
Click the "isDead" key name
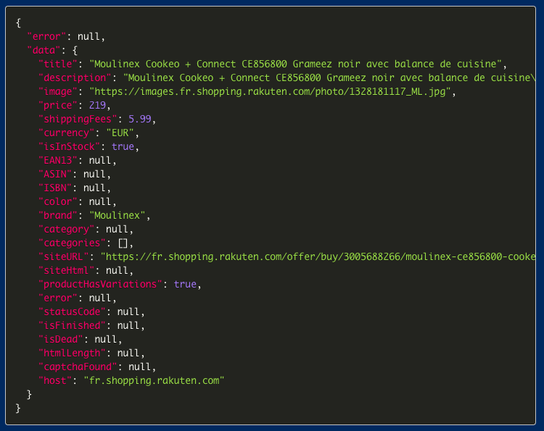[61, 339]
